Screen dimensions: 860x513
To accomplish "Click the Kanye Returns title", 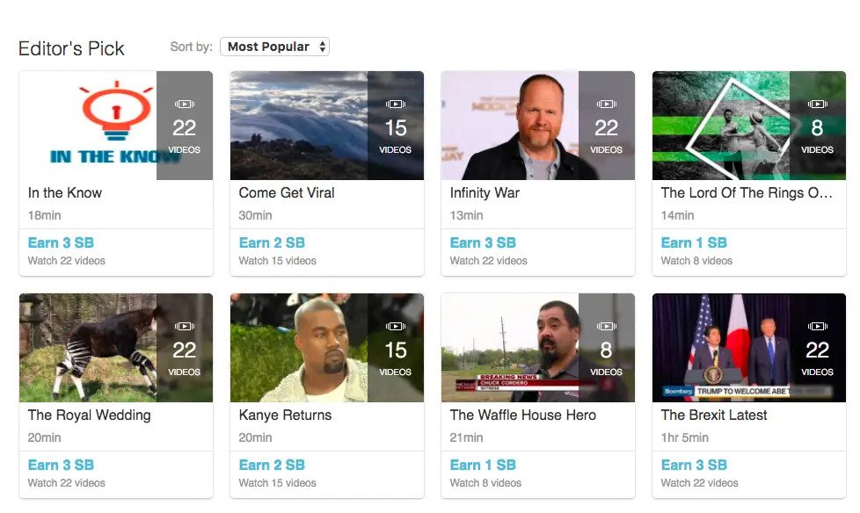I will coord(285,415).
